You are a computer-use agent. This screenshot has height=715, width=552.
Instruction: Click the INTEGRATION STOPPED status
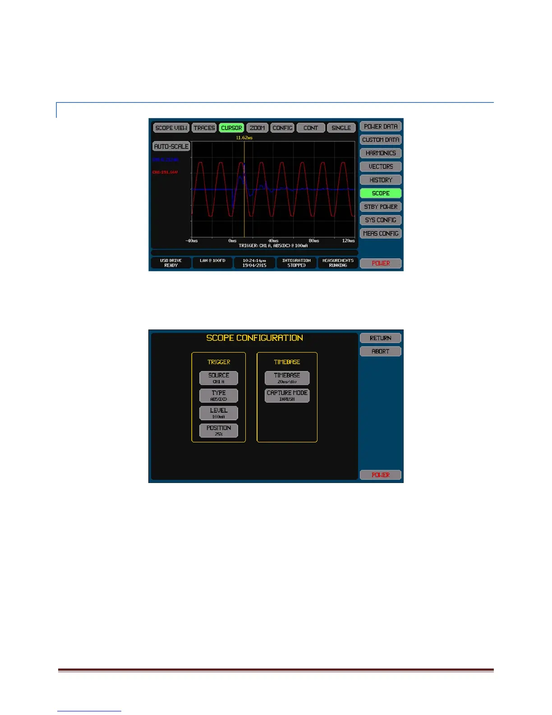(296, 263)
